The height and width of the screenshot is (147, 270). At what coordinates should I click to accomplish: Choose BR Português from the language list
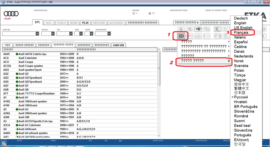246,107
